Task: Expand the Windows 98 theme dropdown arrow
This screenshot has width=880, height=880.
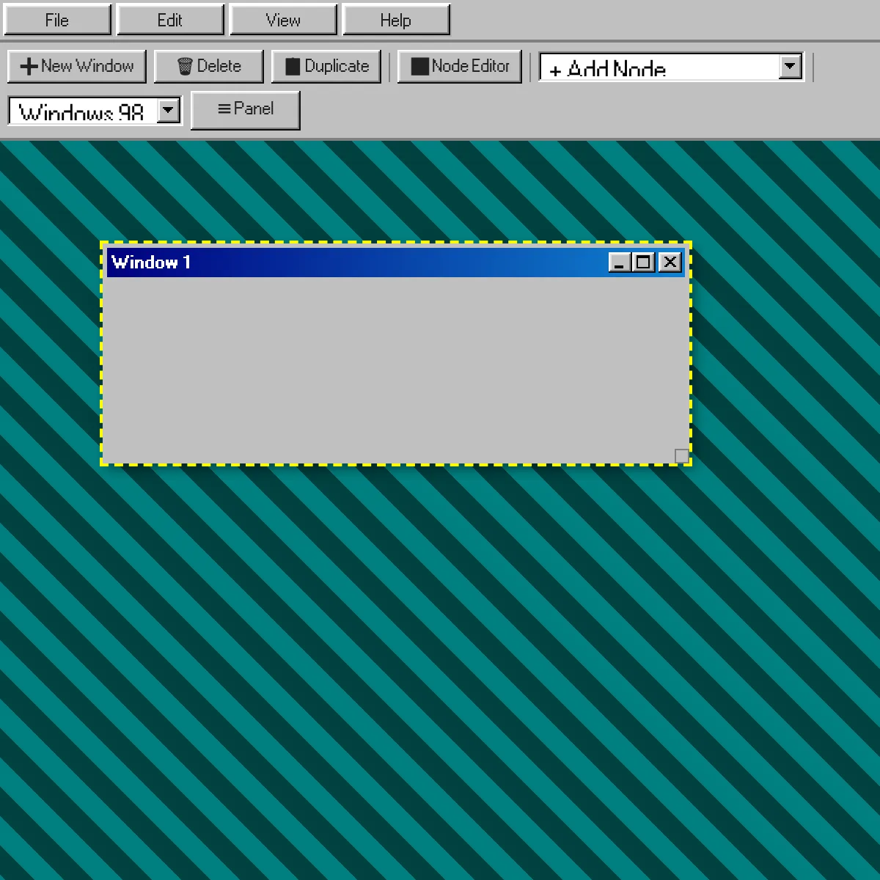Action: [x=169, y=111]
